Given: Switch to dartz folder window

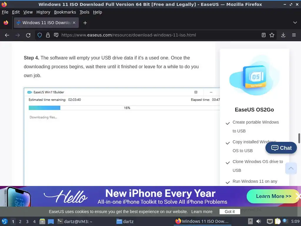Looking at the screenshot, I should tap(125, 221).
